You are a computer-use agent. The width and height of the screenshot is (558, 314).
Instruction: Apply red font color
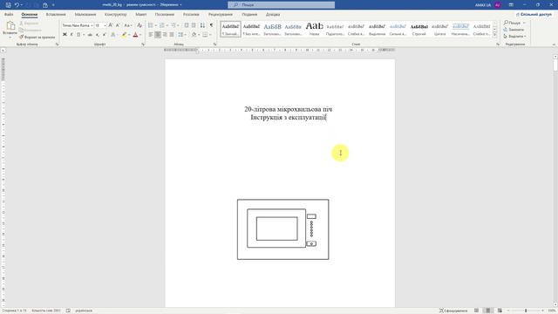coord(135,35)
